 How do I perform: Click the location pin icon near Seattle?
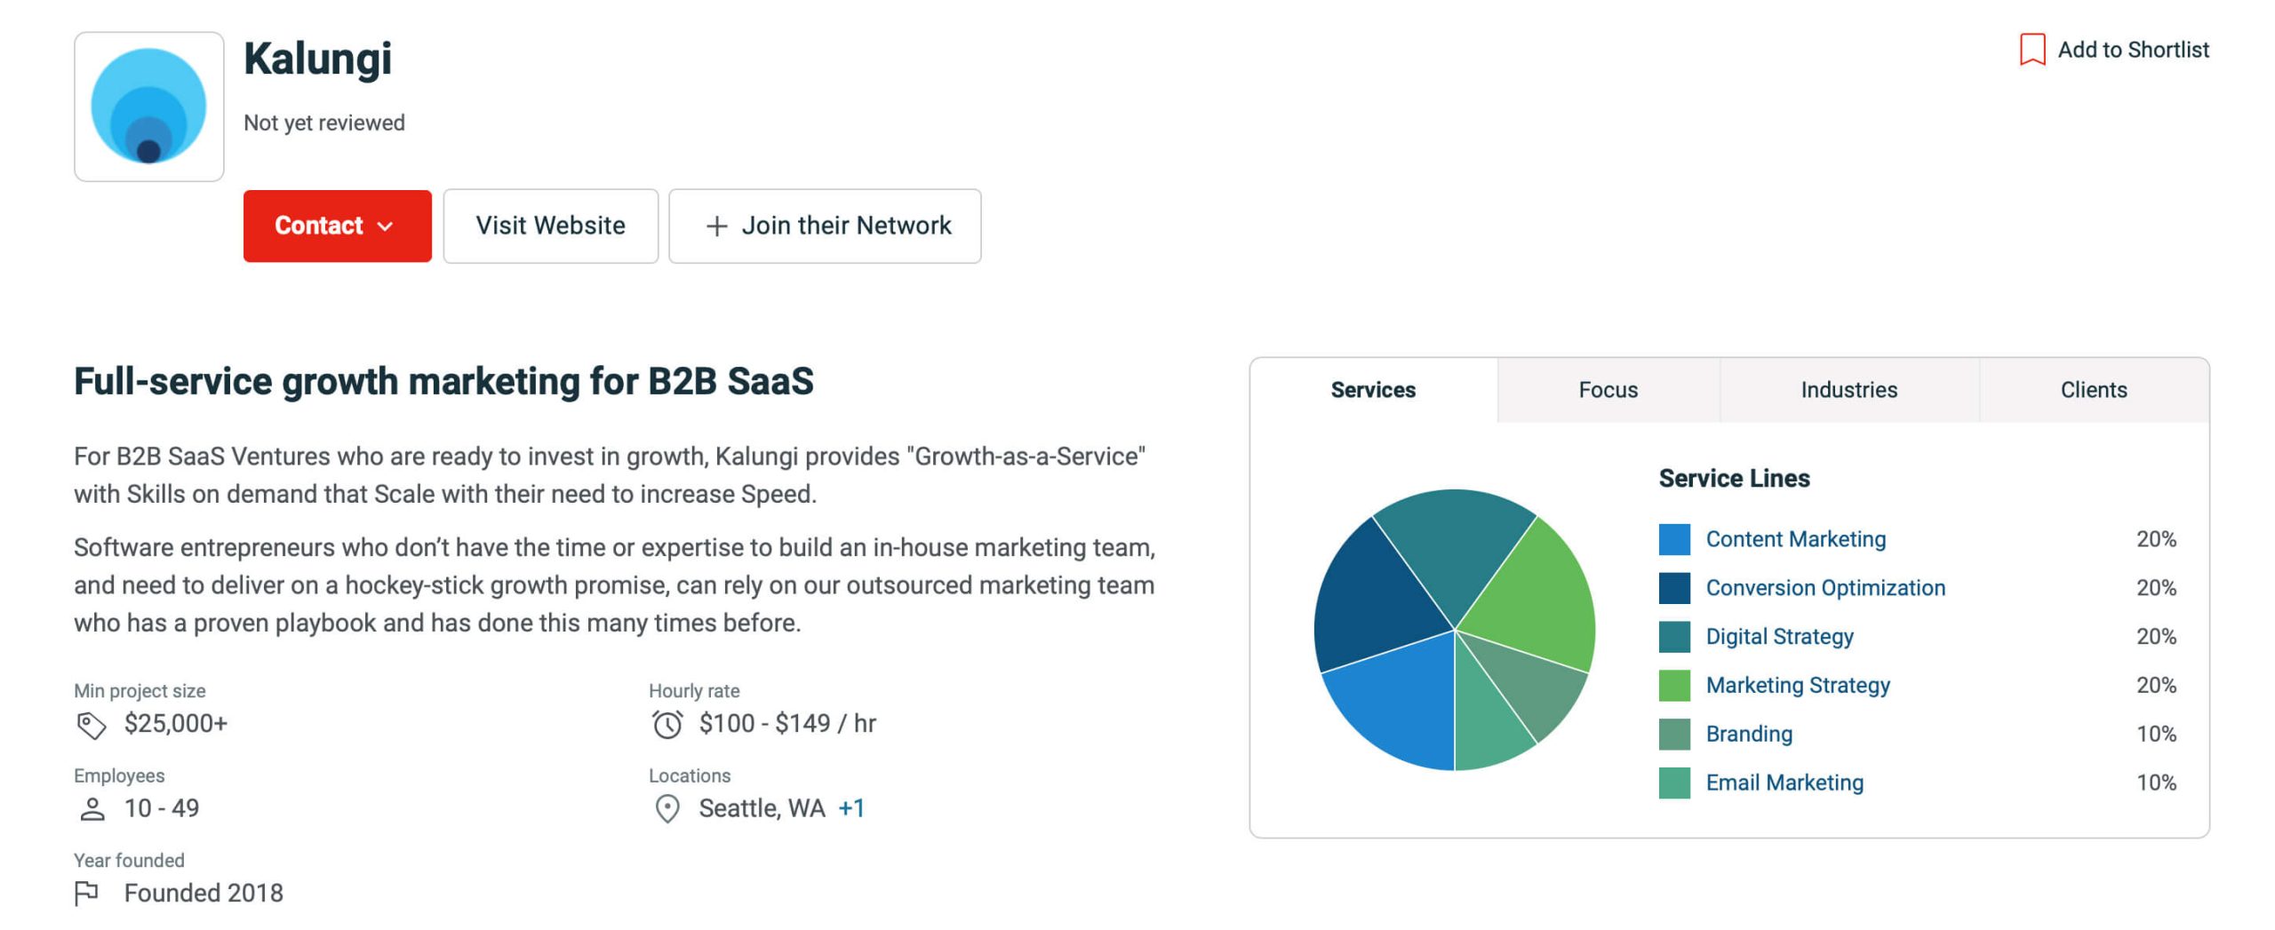667,809
